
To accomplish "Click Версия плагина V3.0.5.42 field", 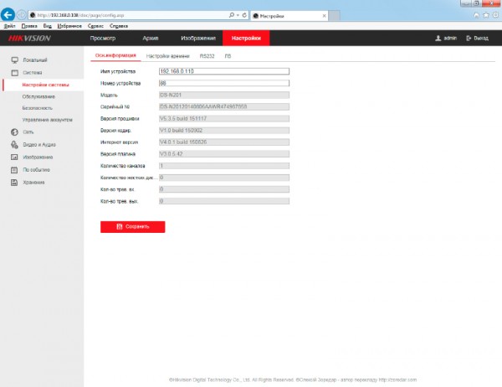I will click(x=224, y=154).
